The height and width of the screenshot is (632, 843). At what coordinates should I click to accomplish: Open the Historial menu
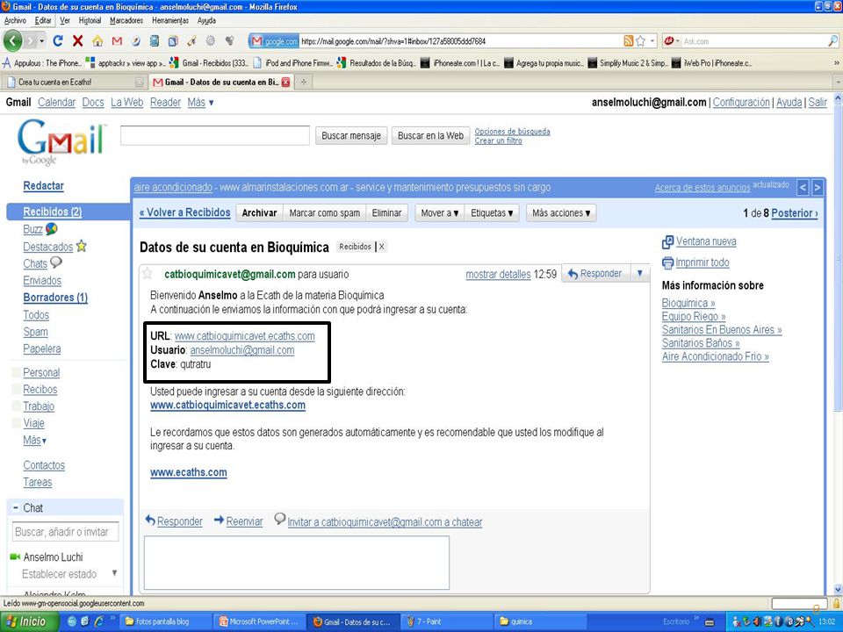90,20
